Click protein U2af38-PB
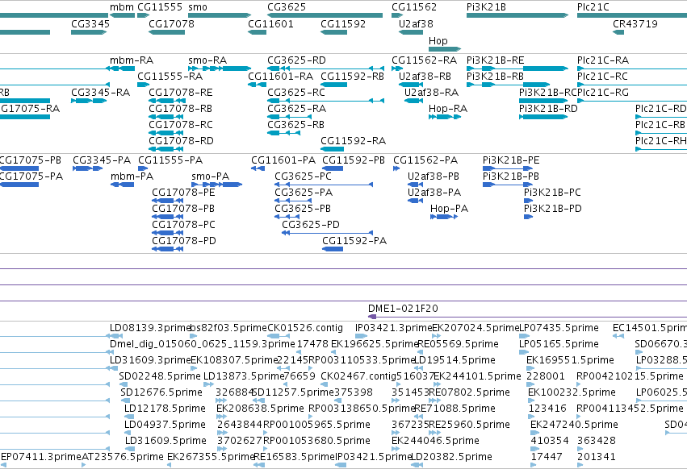 tap(416, 185)
